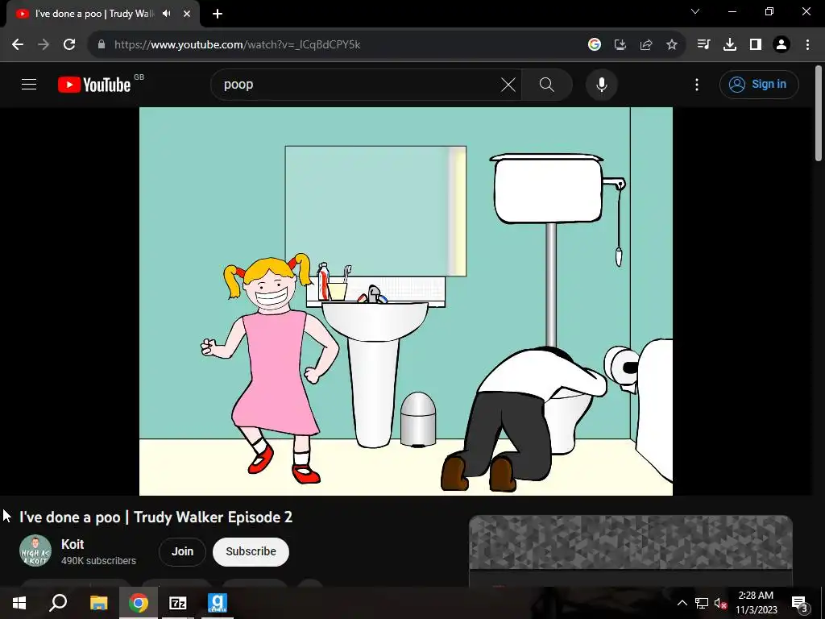
Task: Mute the tab via speaker icon
Action: tap(167, 14)
